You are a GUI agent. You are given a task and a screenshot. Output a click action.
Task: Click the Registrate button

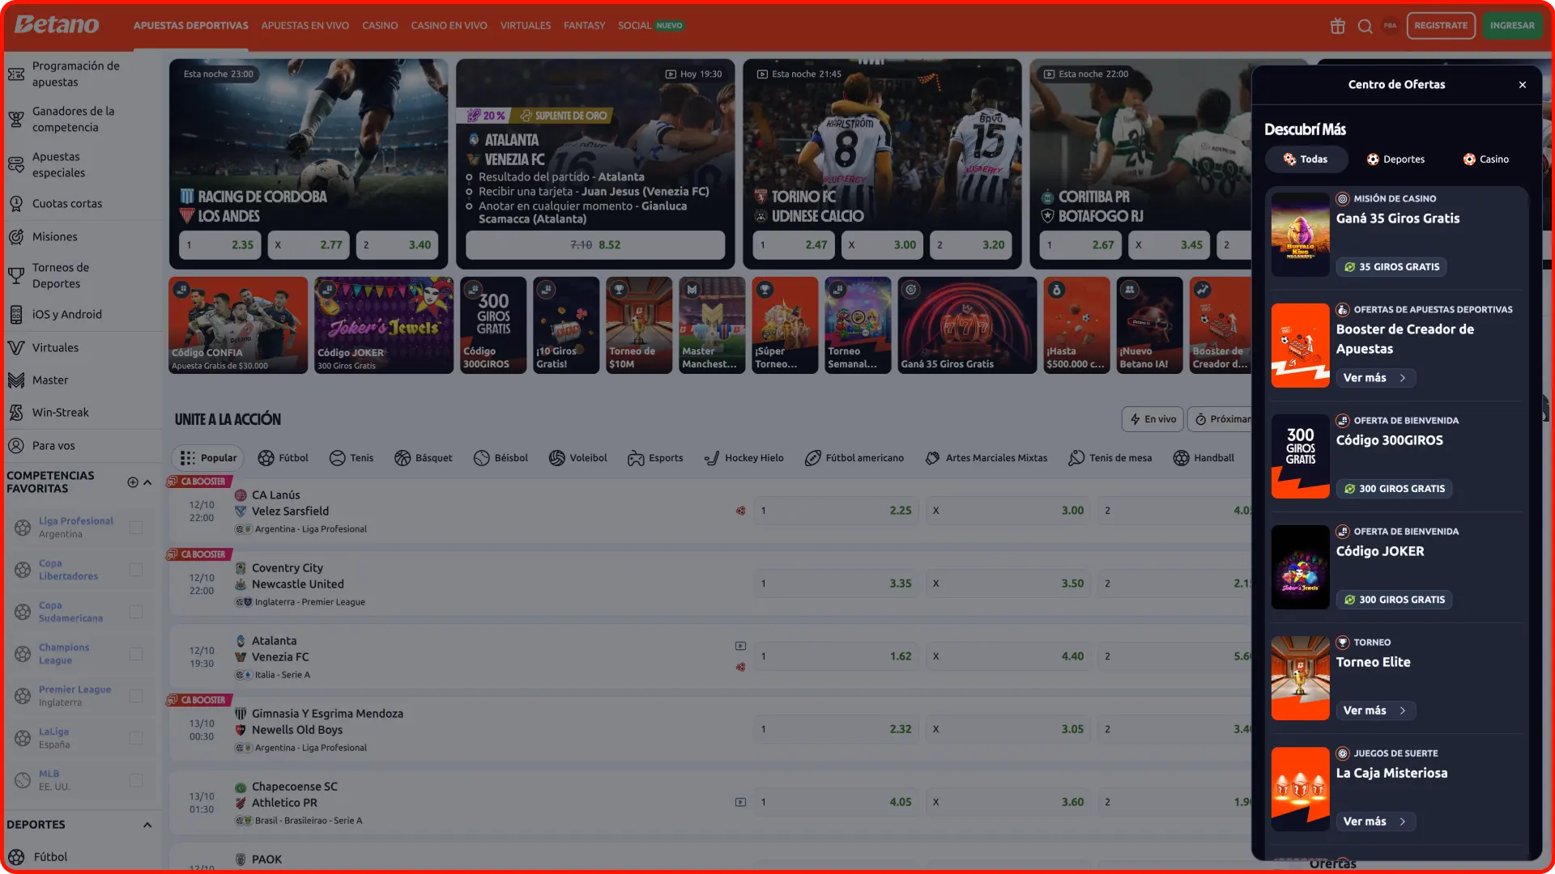(x=1441, y=26)
